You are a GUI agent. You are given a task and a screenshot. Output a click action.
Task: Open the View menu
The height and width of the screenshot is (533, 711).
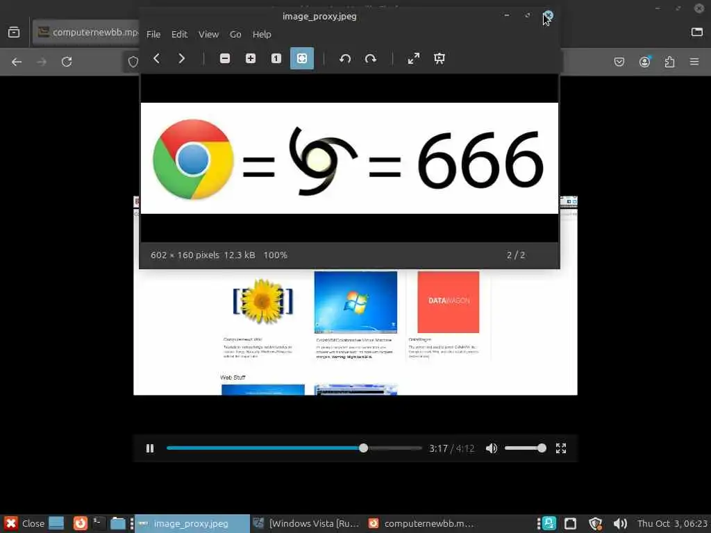208,35
